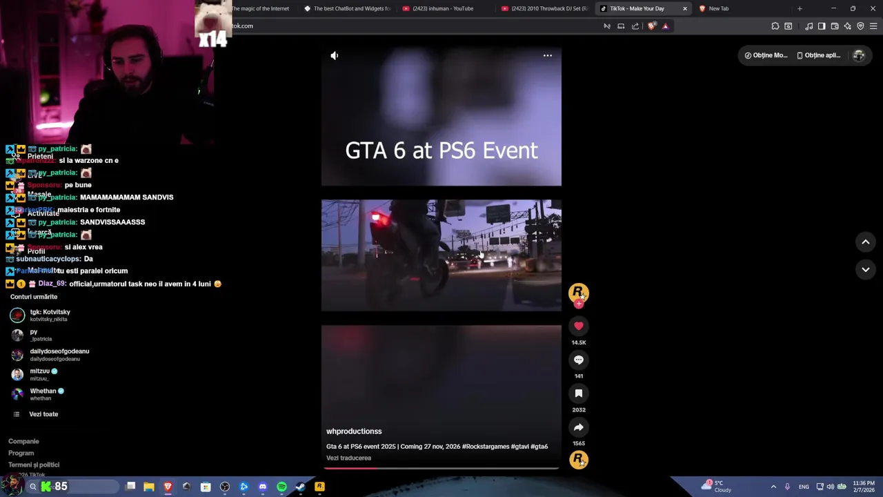
Task: Open the Brave Wallet icon
Action: pos(835,26)
